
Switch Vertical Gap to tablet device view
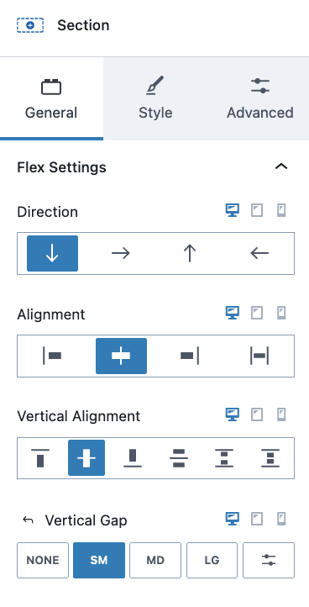pos(257,519)
